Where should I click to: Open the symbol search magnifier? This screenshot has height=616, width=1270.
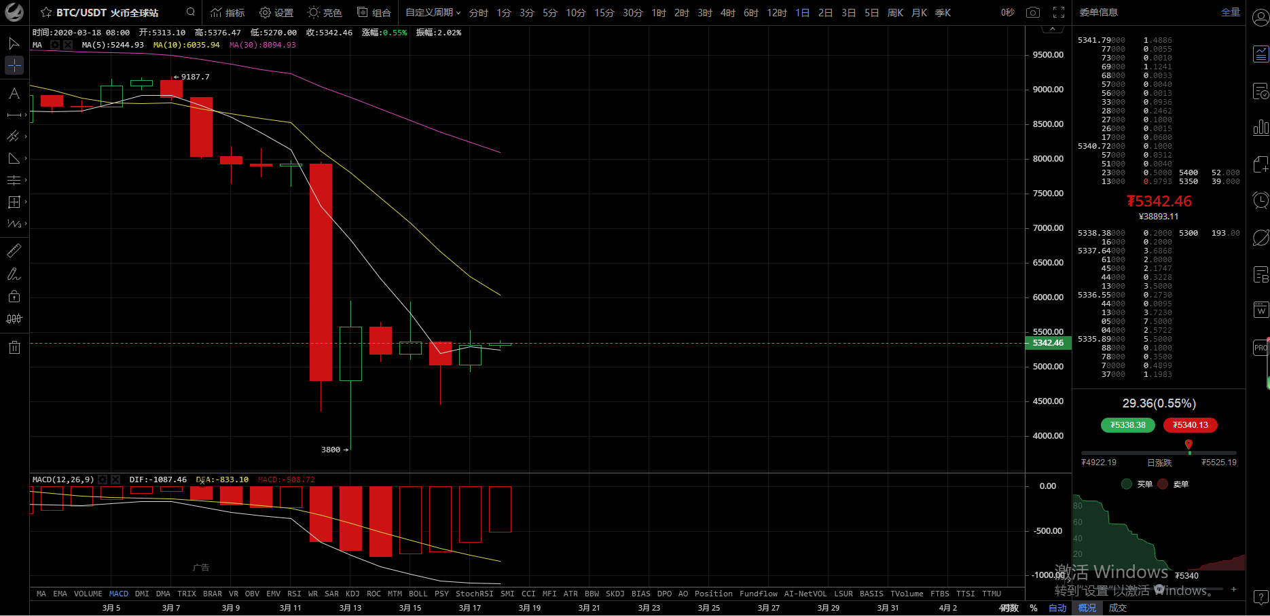pos(191,12)
